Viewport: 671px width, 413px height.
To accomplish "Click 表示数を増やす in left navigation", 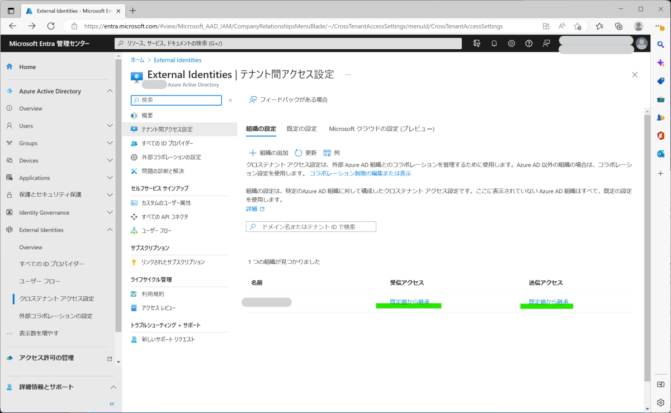I will point(39,333).
